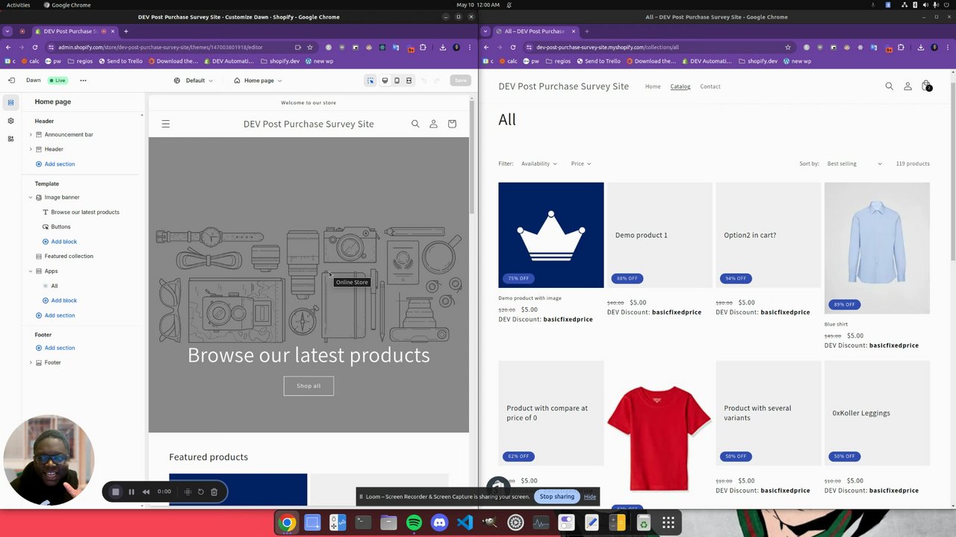The width and height of the screenshot is (956, 537).
Task: Open Home link in storefront navigation
Action: [653, 87]
